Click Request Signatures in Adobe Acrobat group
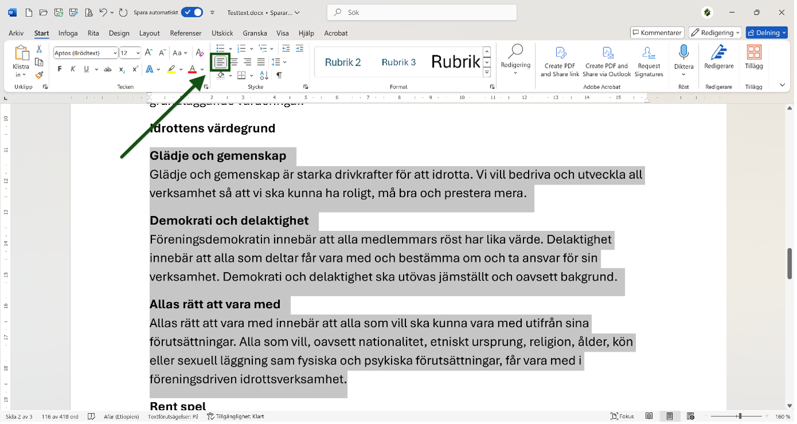The image size is (797, 424). pyautogui.click(x=649, y=62)
